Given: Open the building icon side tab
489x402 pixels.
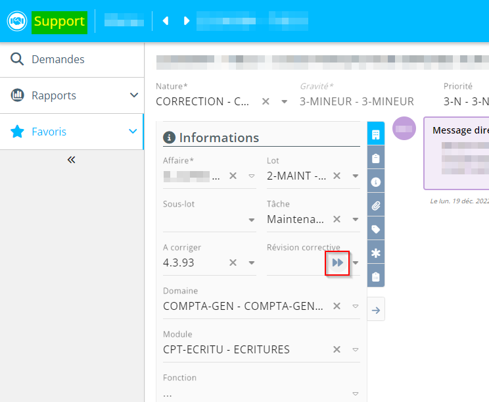Looking at the screenshot, I should pyautogui.click(x=375, y=135).
